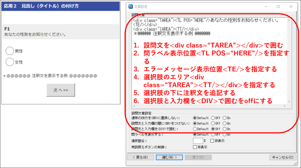Click the 進捗割合 percentage input field
Image resolution: width=301 pixels, height=168 pixels.
click(198, 141)
